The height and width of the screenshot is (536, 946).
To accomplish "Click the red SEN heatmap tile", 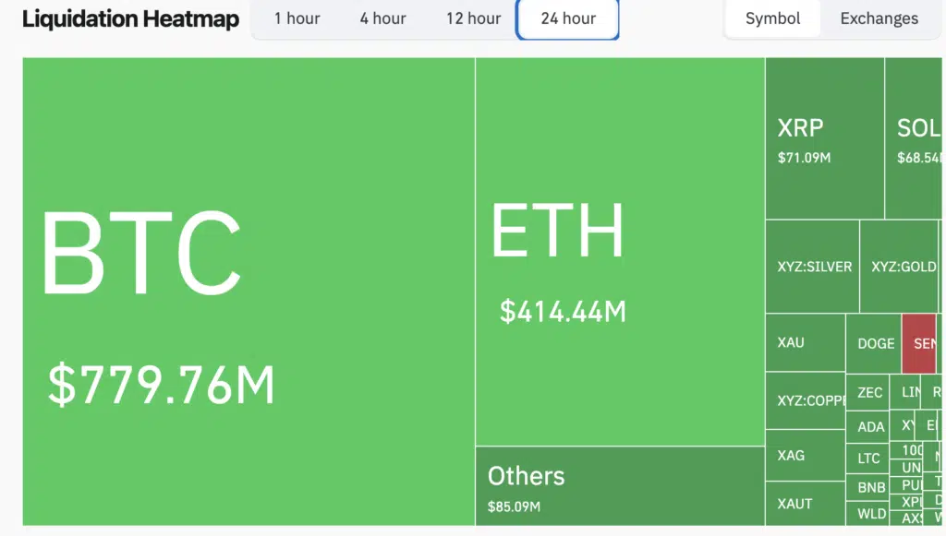I will coord(919,343).
